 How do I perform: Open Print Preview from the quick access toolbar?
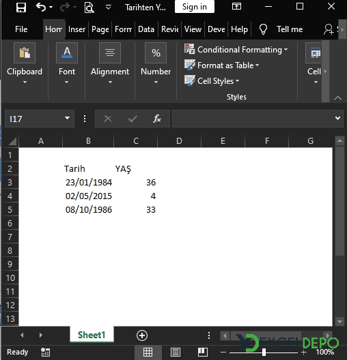(x=89, y=7)
